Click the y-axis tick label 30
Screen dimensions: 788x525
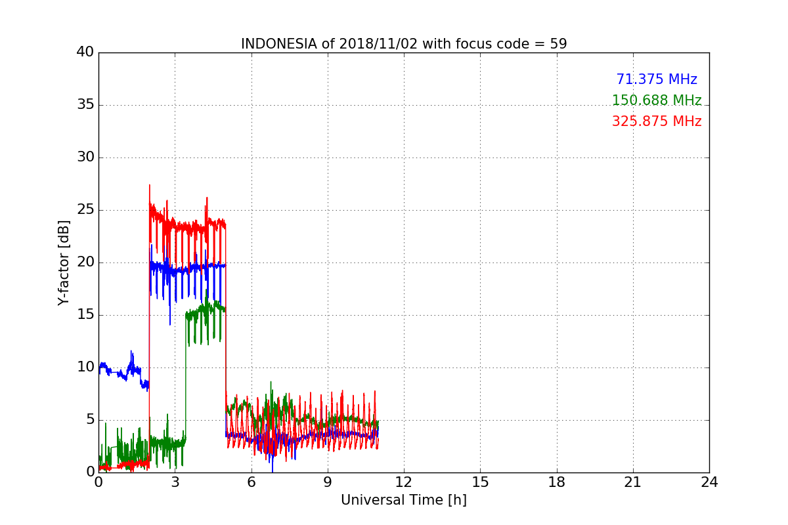(85, 157)
